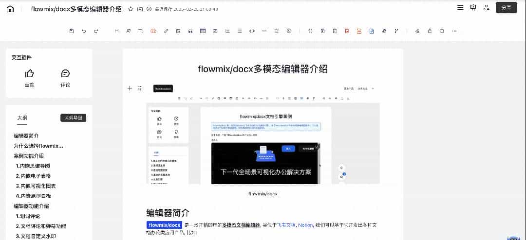Click the branch-shaped mind map icon

396,31
